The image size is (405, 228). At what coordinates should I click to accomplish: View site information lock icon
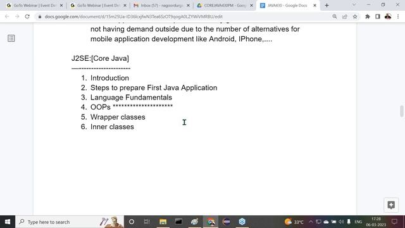pyautogui.click(x=39, y=16)
